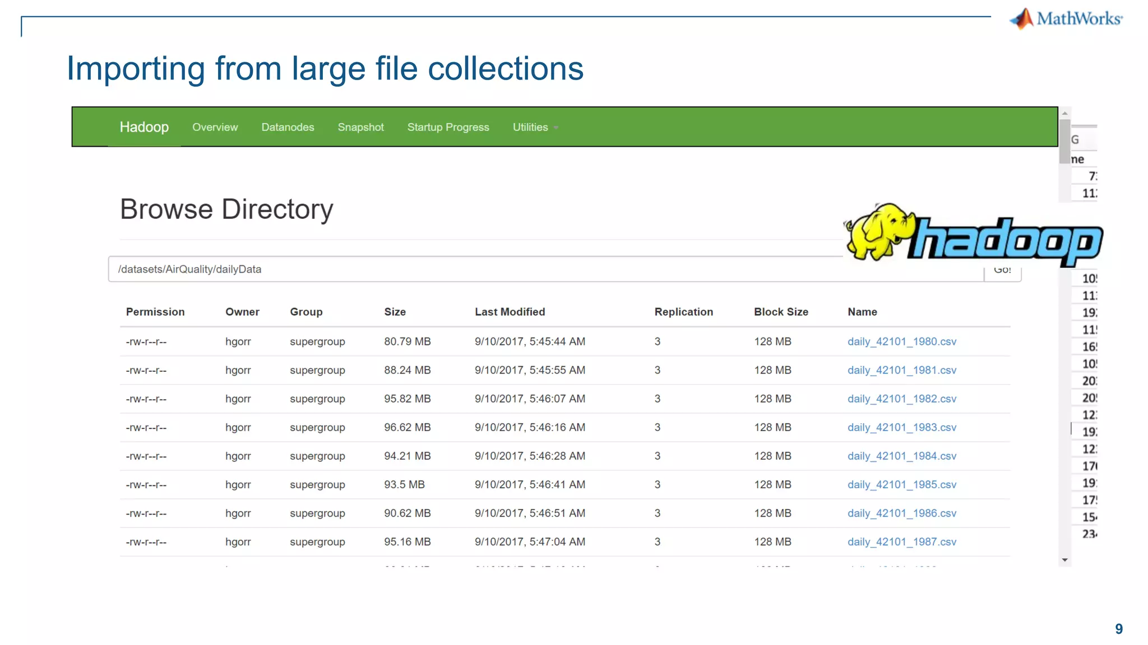
Task: Click the scrollbar down arrow
Action: [x=1064, y=560]
